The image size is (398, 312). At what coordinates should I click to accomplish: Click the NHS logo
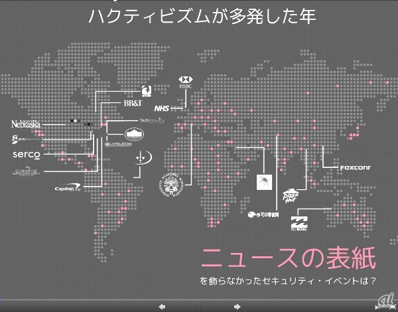pos(162,108)
